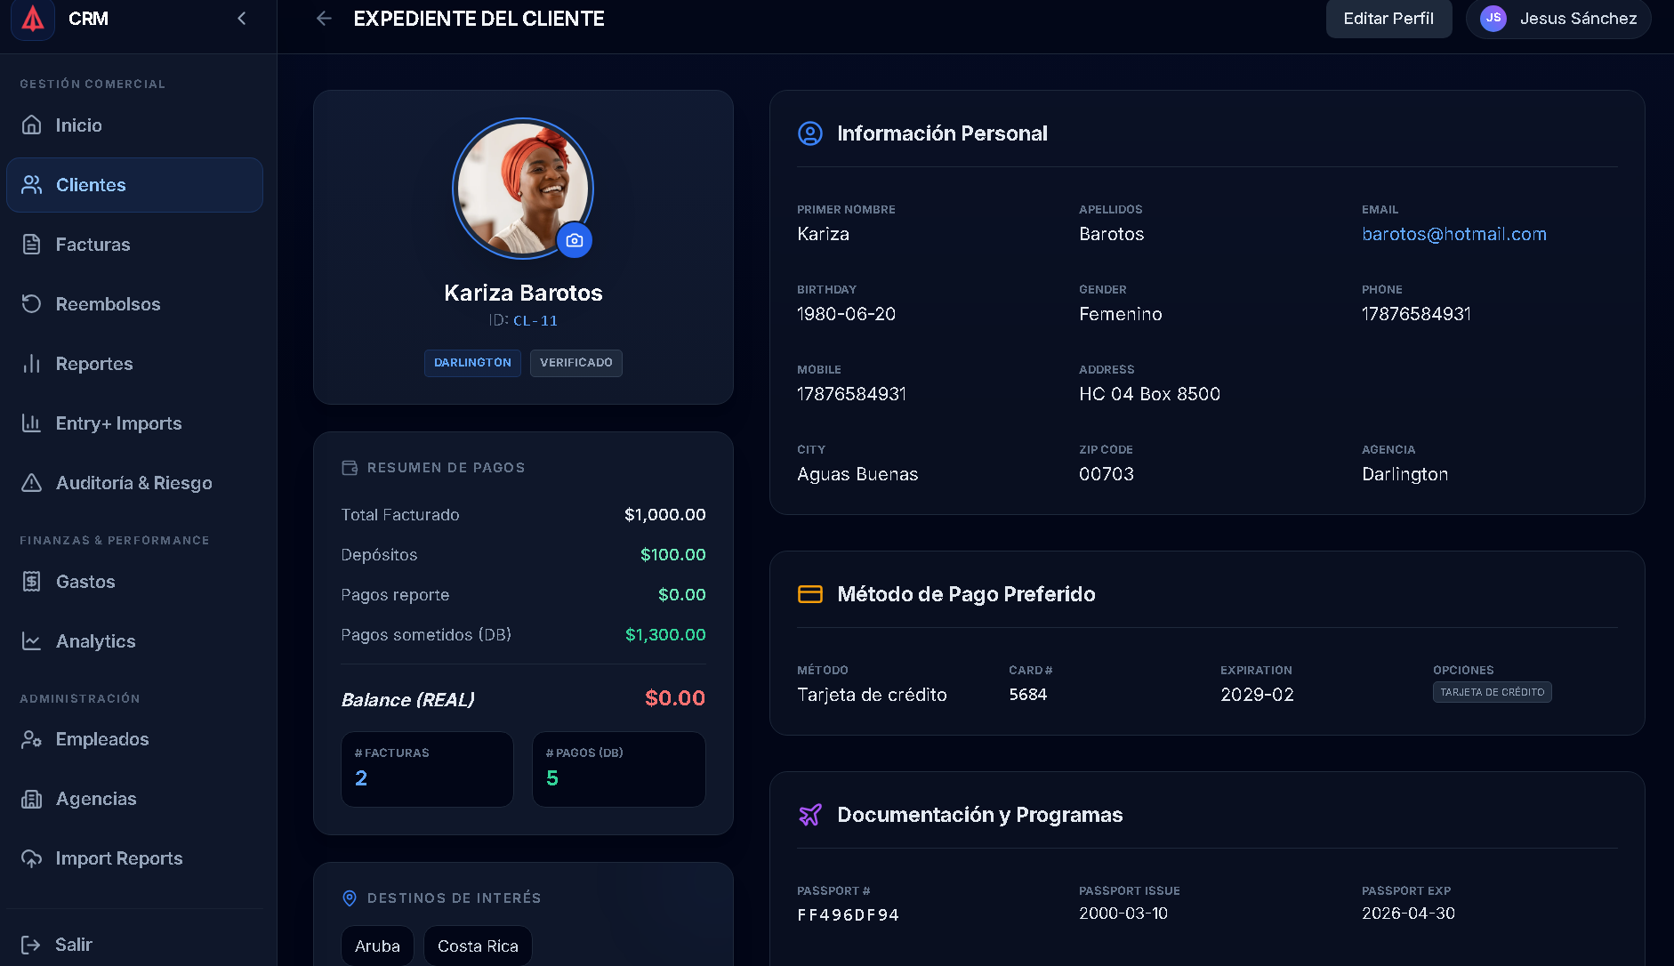Open the Jesus Sánchez user menu

1558,19
